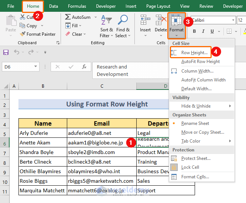Select Row Height from Format menu

194,53
